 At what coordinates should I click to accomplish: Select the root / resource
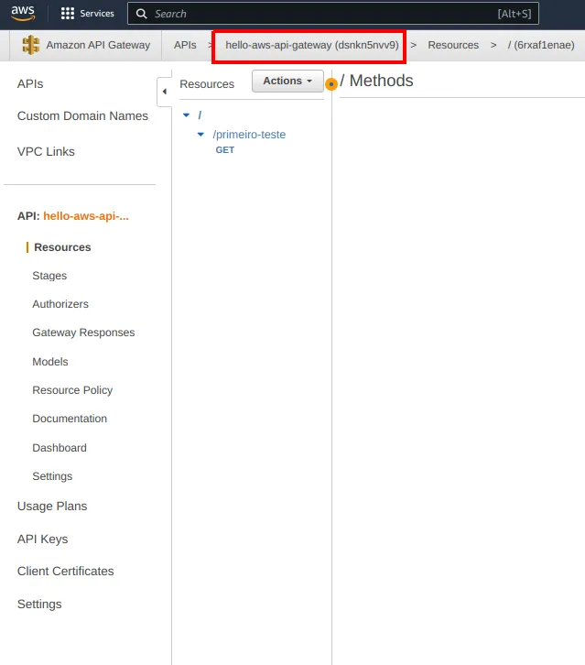click(200, 114)
